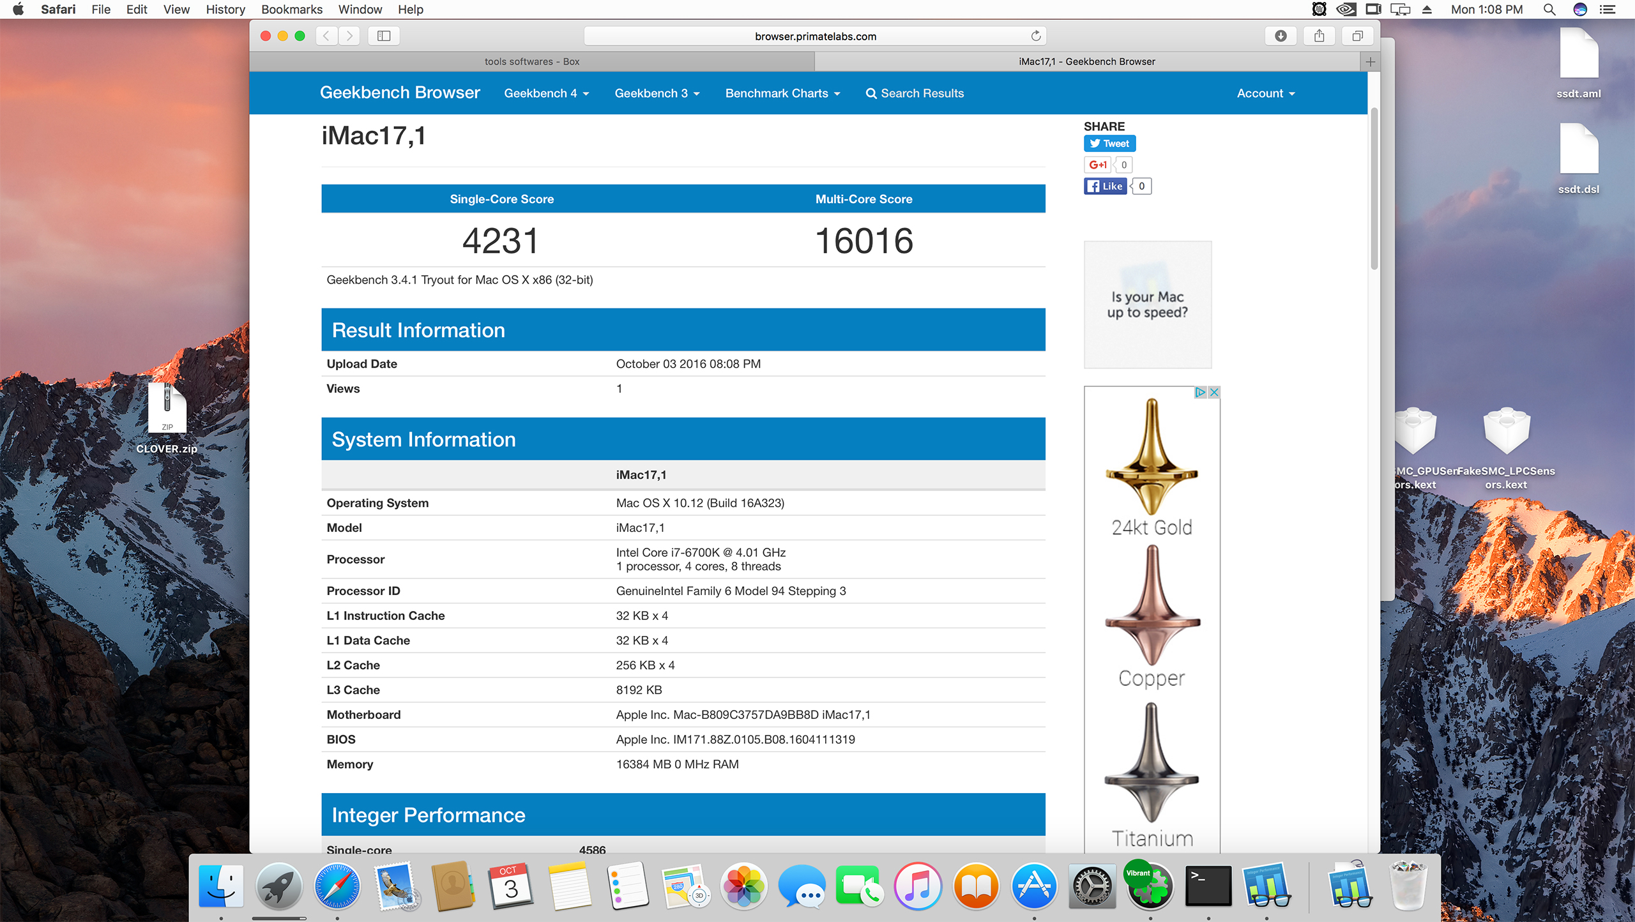Screen dimensions: 1635x922
Task: Open the Geekbench 3 dropdown menu
Action: 657,93
